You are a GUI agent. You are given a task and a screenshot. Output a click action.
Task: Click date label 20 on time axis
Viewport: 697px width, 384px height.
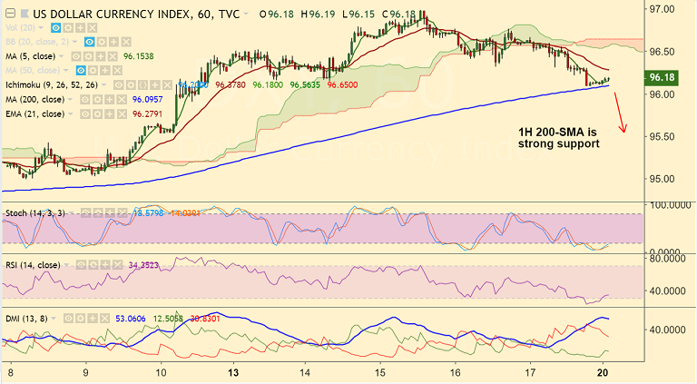coord(603,372)
